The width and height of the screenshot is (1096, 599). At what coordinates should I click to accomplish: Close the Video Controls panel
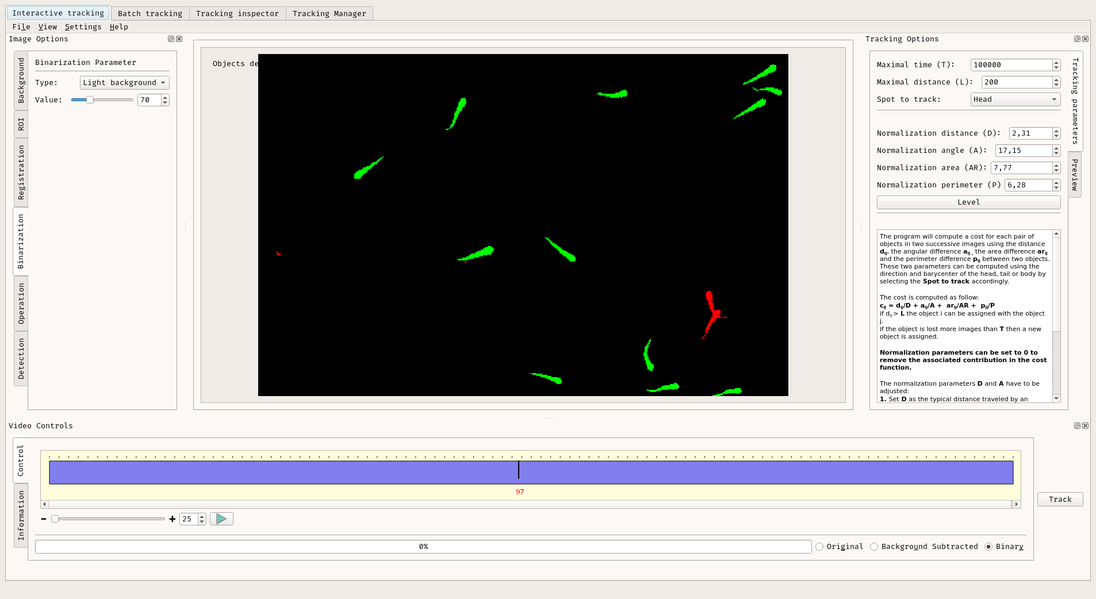coord(1085,426)
